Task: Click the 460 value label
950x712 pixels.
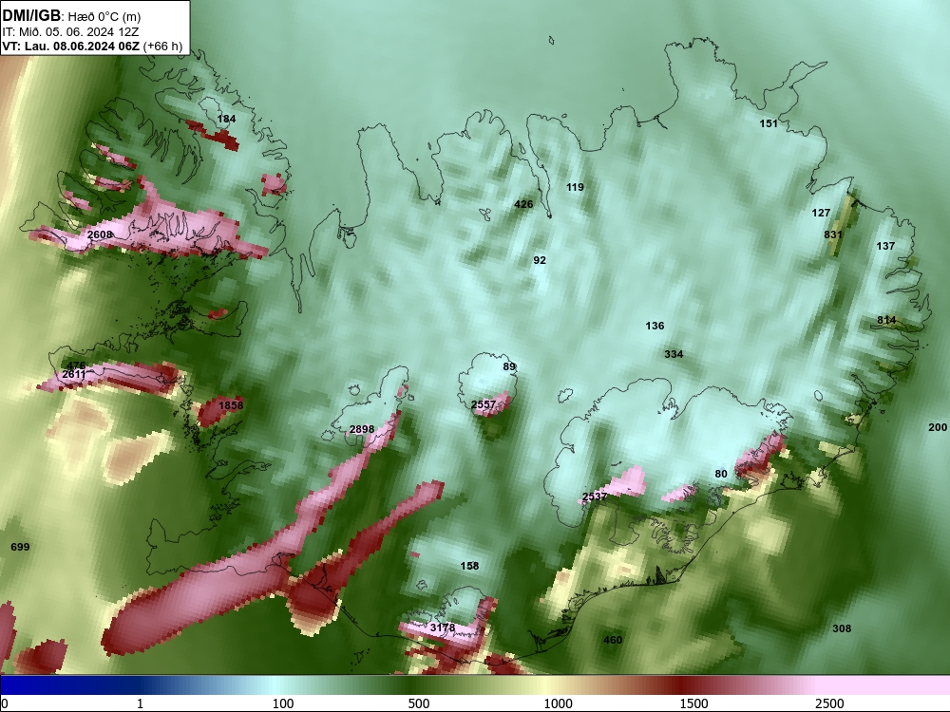Action: [x=613, y=640]
